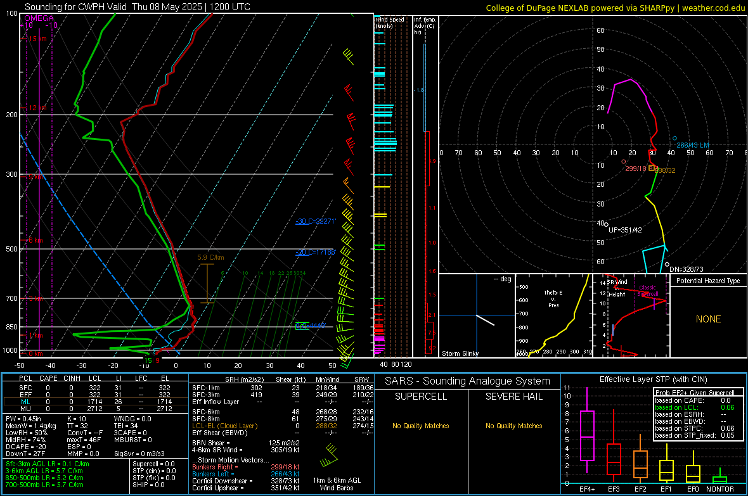Click the SigSvr = 0 m3/s3 value
Image resolution: width=748 pixels, height=496 pixels.
[x=139, y=454]
